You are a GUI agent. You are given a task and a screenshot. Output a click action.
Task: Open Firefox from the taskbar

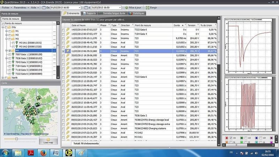43,152
